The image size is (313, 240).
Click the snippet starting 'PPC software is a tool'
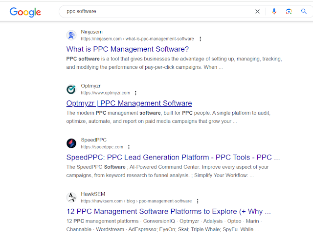tap(174, 63)
